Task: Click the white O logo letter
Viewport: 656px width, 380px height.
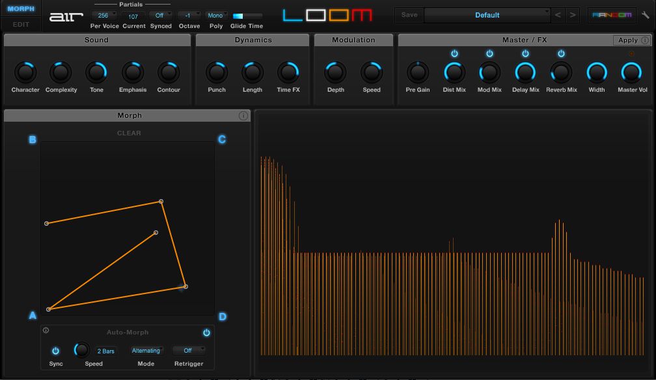Action: [x=316, y=16]
